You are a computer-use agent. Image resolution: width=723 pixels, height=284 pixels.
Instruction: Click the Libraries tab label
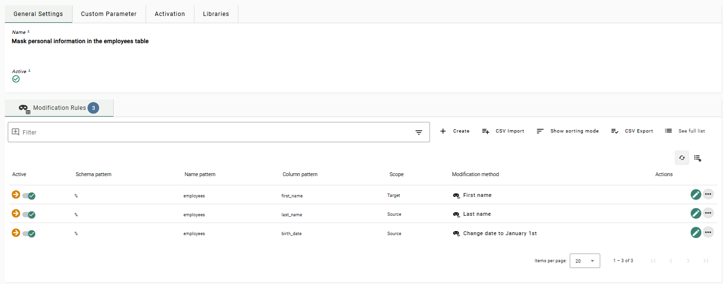pyautogui.click(x=216, y=14)
